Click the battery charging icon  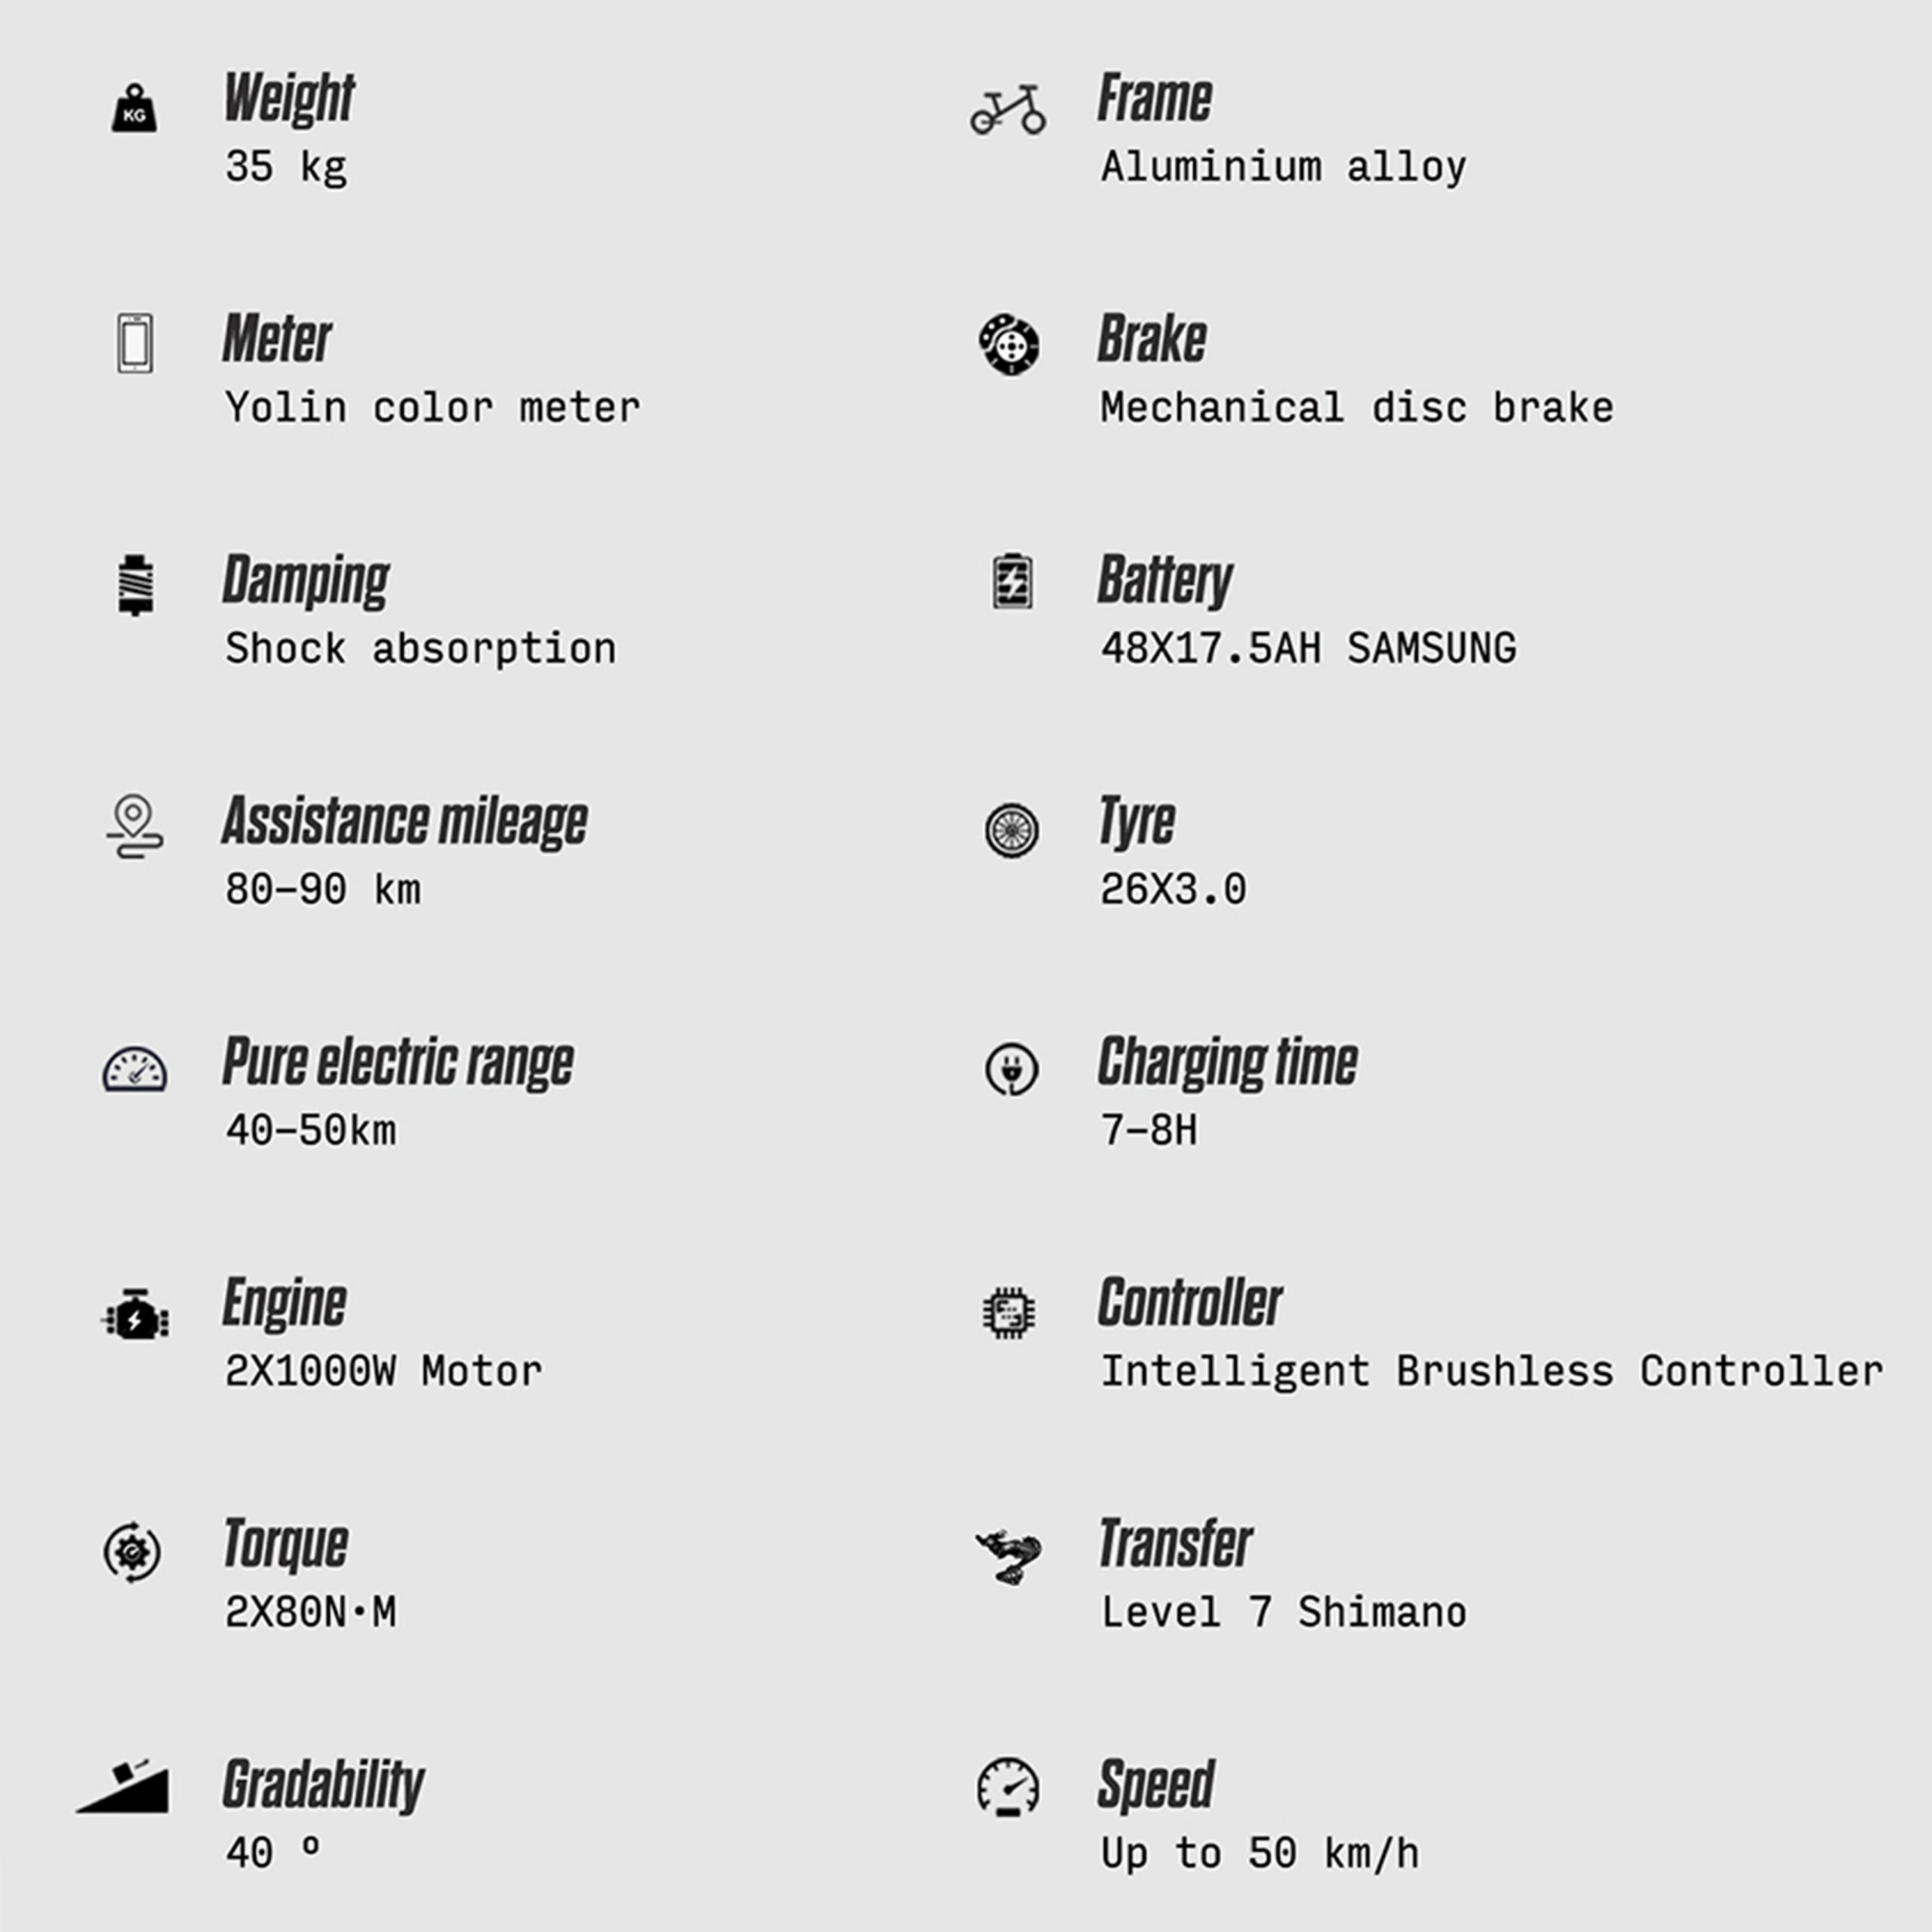(x=1012, y=581)
